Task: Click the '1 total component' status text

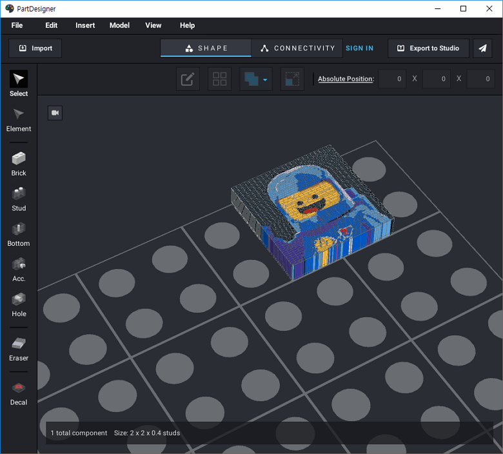Action: click(x=79, y=433)
